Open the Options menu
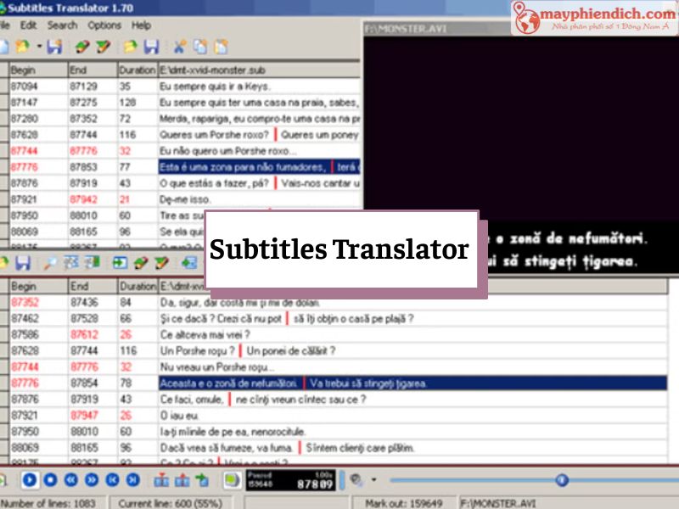679x509 pixels. (104, 26)
